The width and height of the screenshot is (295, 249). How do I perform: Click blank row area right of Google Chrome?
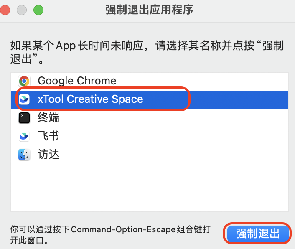coord(202,81)
